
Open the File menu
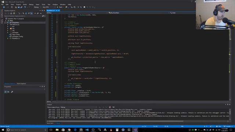[3, 4]
